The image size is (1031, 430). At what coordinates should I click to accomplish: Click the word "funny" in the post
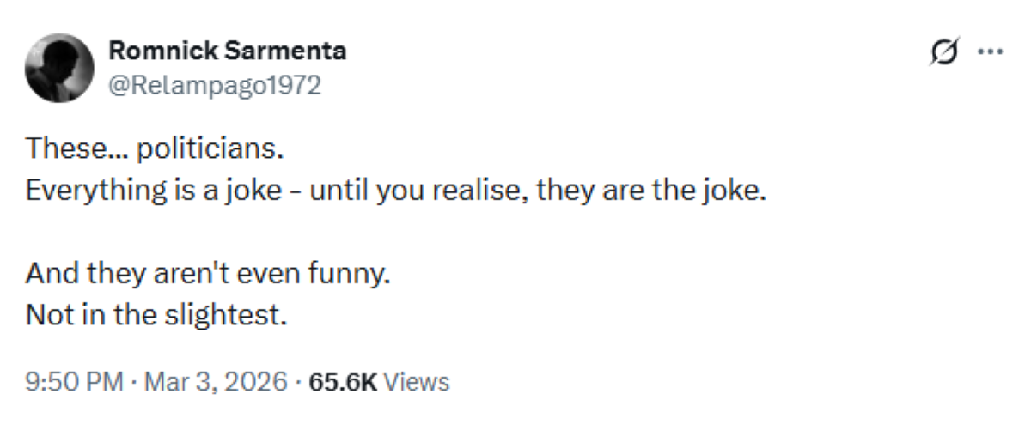pyautogui.click(x=350, y=275)
